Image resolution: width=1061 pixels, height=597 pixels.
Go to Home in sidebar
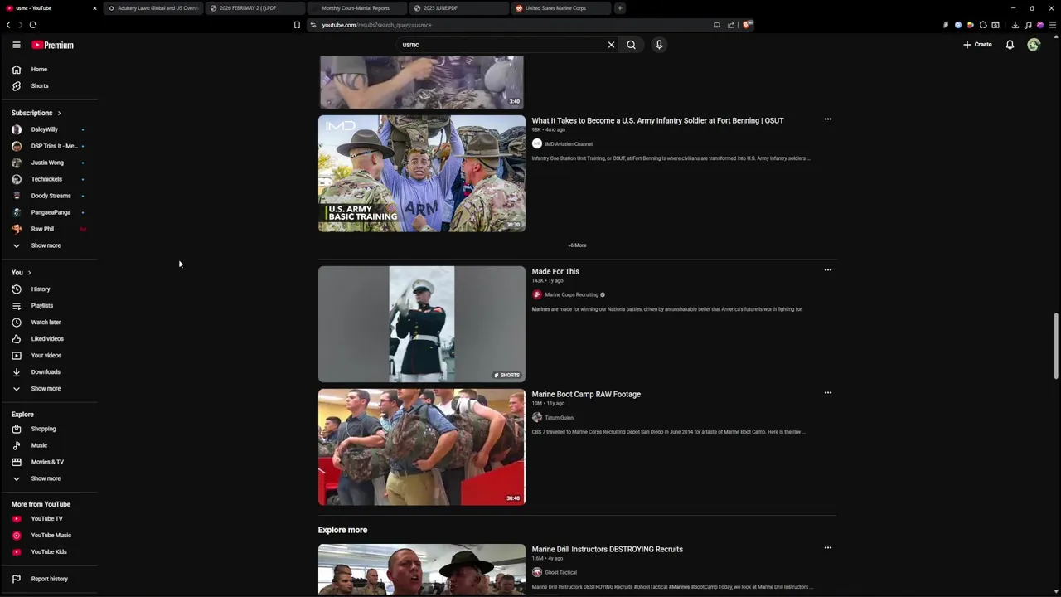pos(39,70)
